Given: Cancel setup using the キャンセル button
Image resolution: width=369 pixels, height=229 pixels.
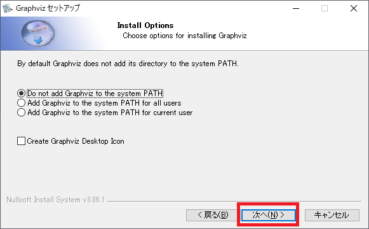Looking at the screenshot, I should (332, 215).
